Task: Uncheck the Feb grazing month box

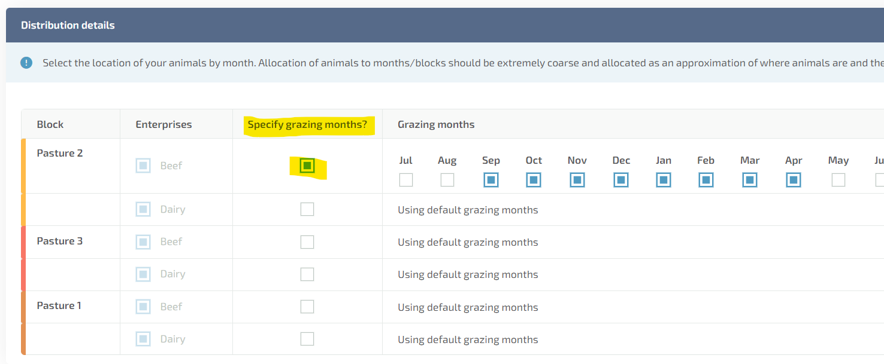Action: [706, 180]
